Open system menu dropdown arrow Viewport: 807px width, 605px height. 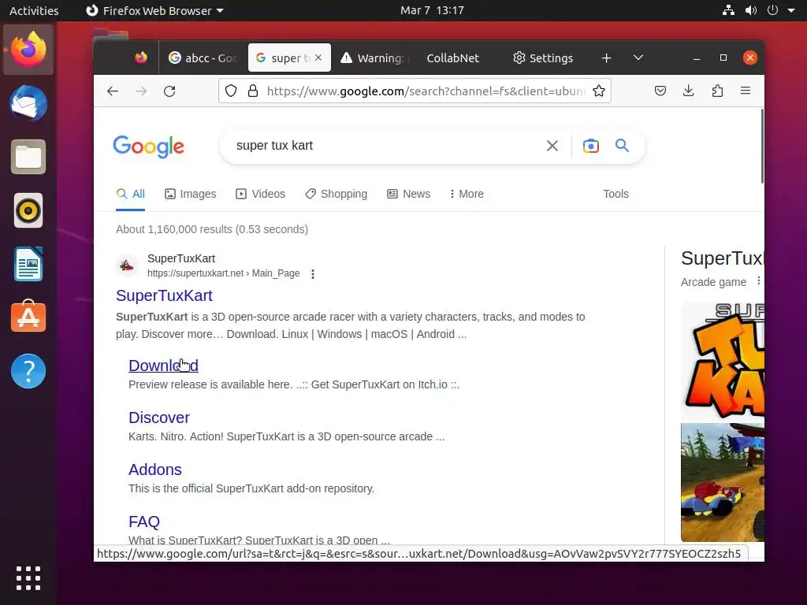(x=791, y=10)
